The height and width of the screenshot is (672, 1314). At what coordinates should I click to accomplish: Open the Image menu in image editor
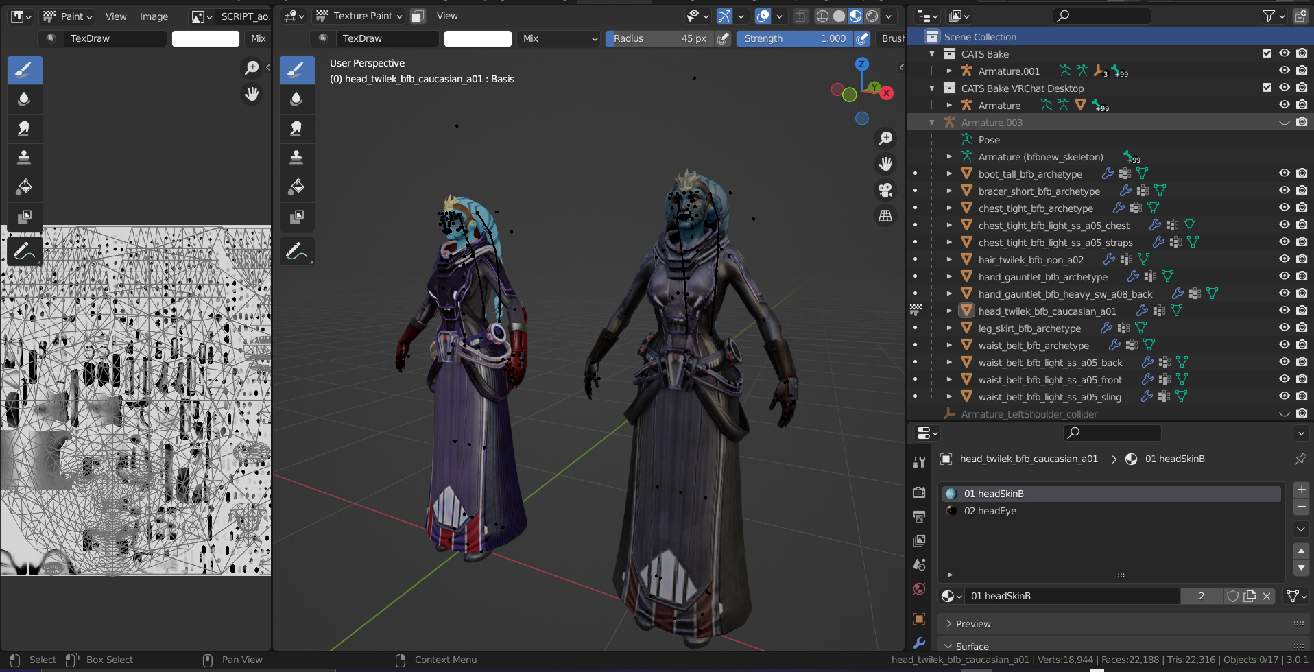point(154,16)
